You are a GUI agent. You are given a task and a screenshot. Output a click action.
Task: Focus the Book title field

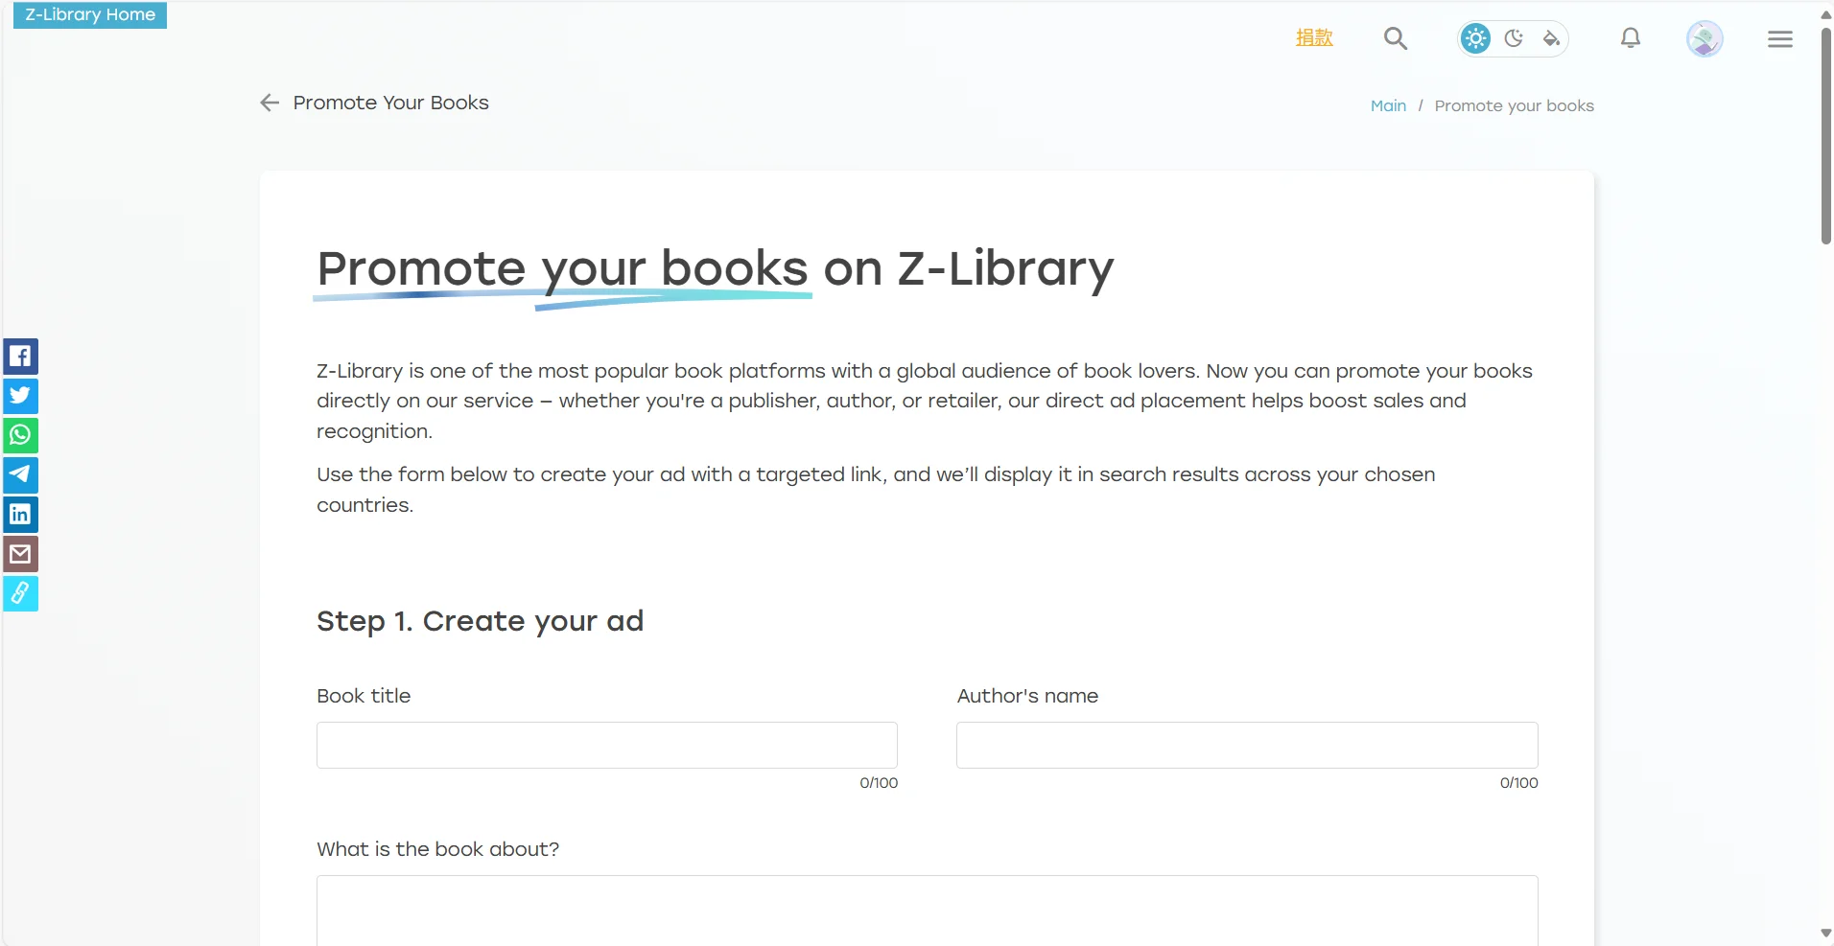[x=607, y=745]
